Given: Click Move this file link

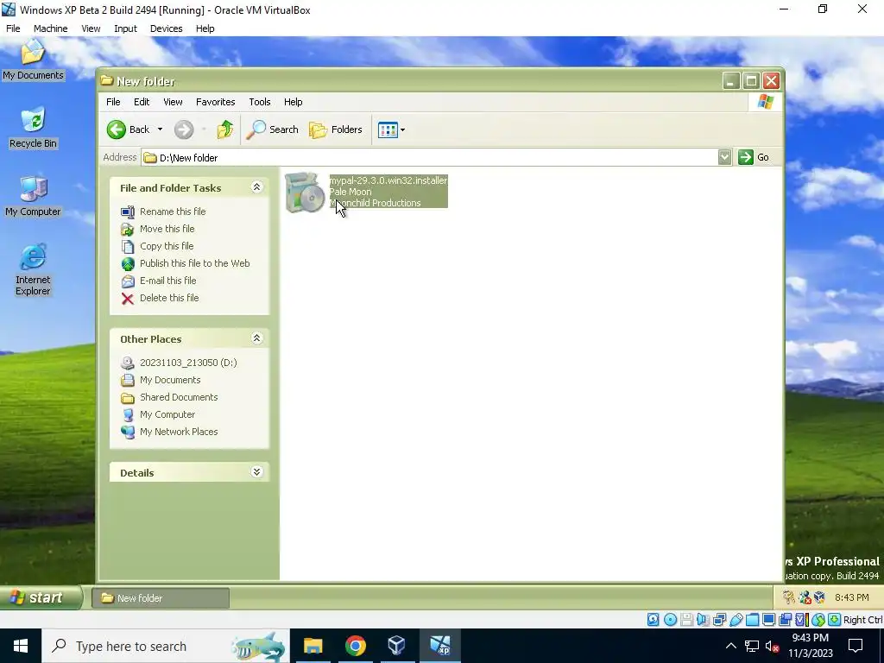Looking at the screenshot, I should click(x=167, y=229).
